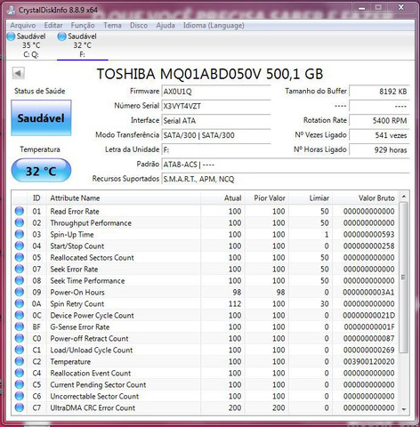Click the Atual column header

(x=222, y=198)
